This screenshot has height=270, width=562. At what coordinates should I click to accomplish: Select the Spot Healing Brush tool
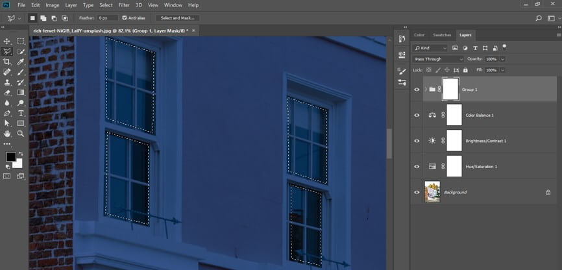point(6,72)
